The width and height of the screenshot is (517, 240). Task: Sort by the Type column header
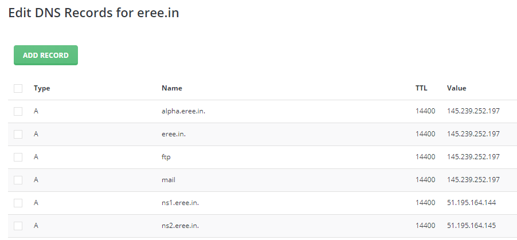point(42,88)
